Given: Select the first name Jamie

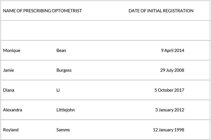Looking at the screenshot, I should coord(8,70).
